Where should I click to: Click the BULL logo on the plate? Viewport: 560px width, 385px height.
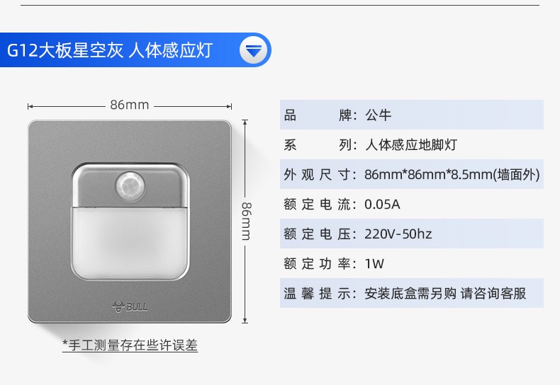(130, 306)
